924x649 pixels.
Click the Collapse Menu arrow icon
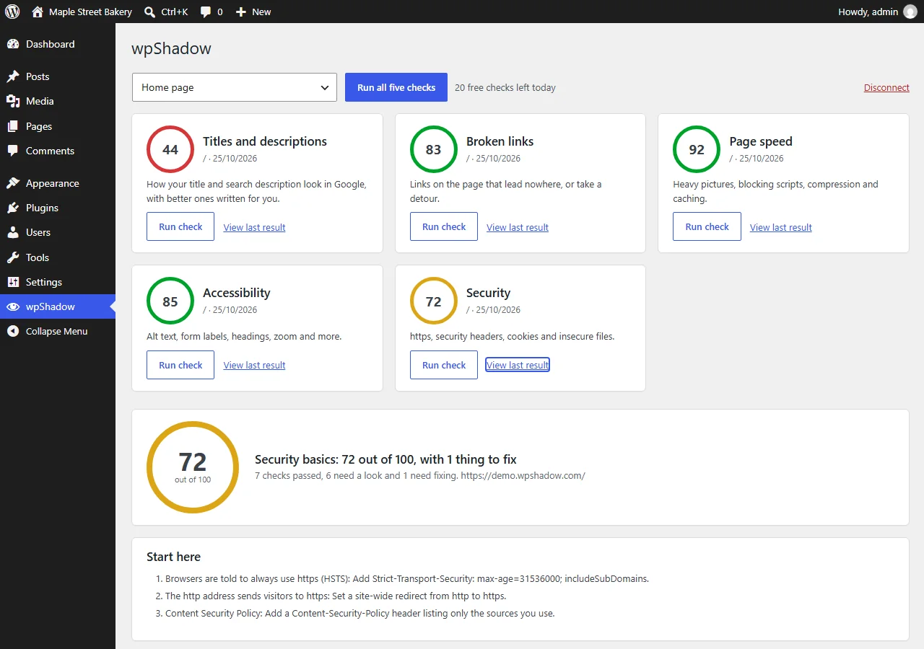tap(13, 331)
